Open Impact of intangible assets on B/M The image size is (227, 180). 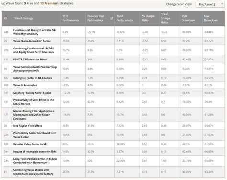[x=34, y=152]
